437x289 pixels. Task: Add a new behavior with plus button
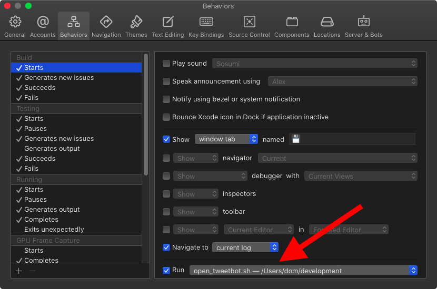(x=18, y=271)
